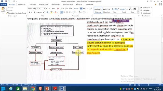Apply the Titre 1 style
The width and height of the screenshot is (163, 91).
coord(115,10)
